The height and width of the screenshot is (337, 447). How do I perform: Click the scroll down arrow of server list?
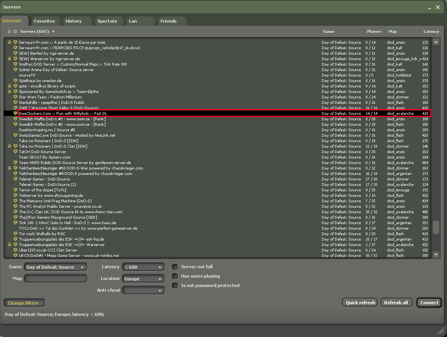tap(436, 255)
